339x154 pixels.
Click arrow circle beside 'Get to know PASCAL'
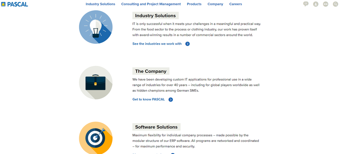171,100
